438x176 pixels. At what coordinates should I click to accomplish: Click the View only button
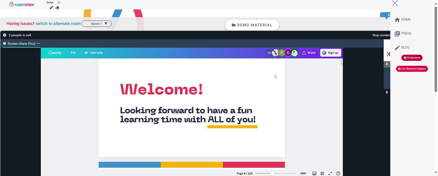pos(94,53)
